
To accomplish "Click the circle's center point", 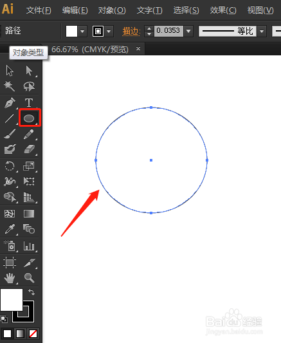I will (x=151, y=160).
